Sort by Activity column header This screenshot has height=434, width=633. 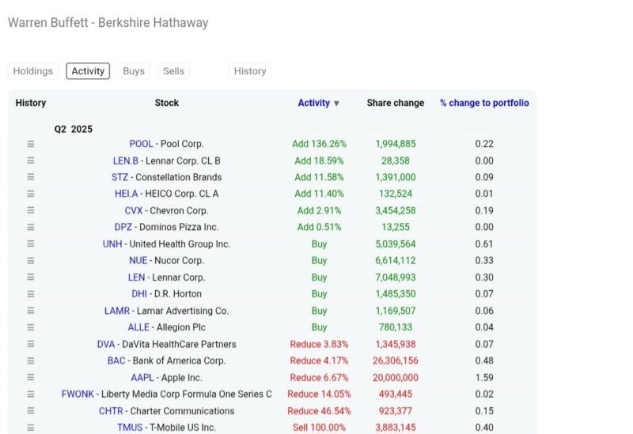(313, 103)
